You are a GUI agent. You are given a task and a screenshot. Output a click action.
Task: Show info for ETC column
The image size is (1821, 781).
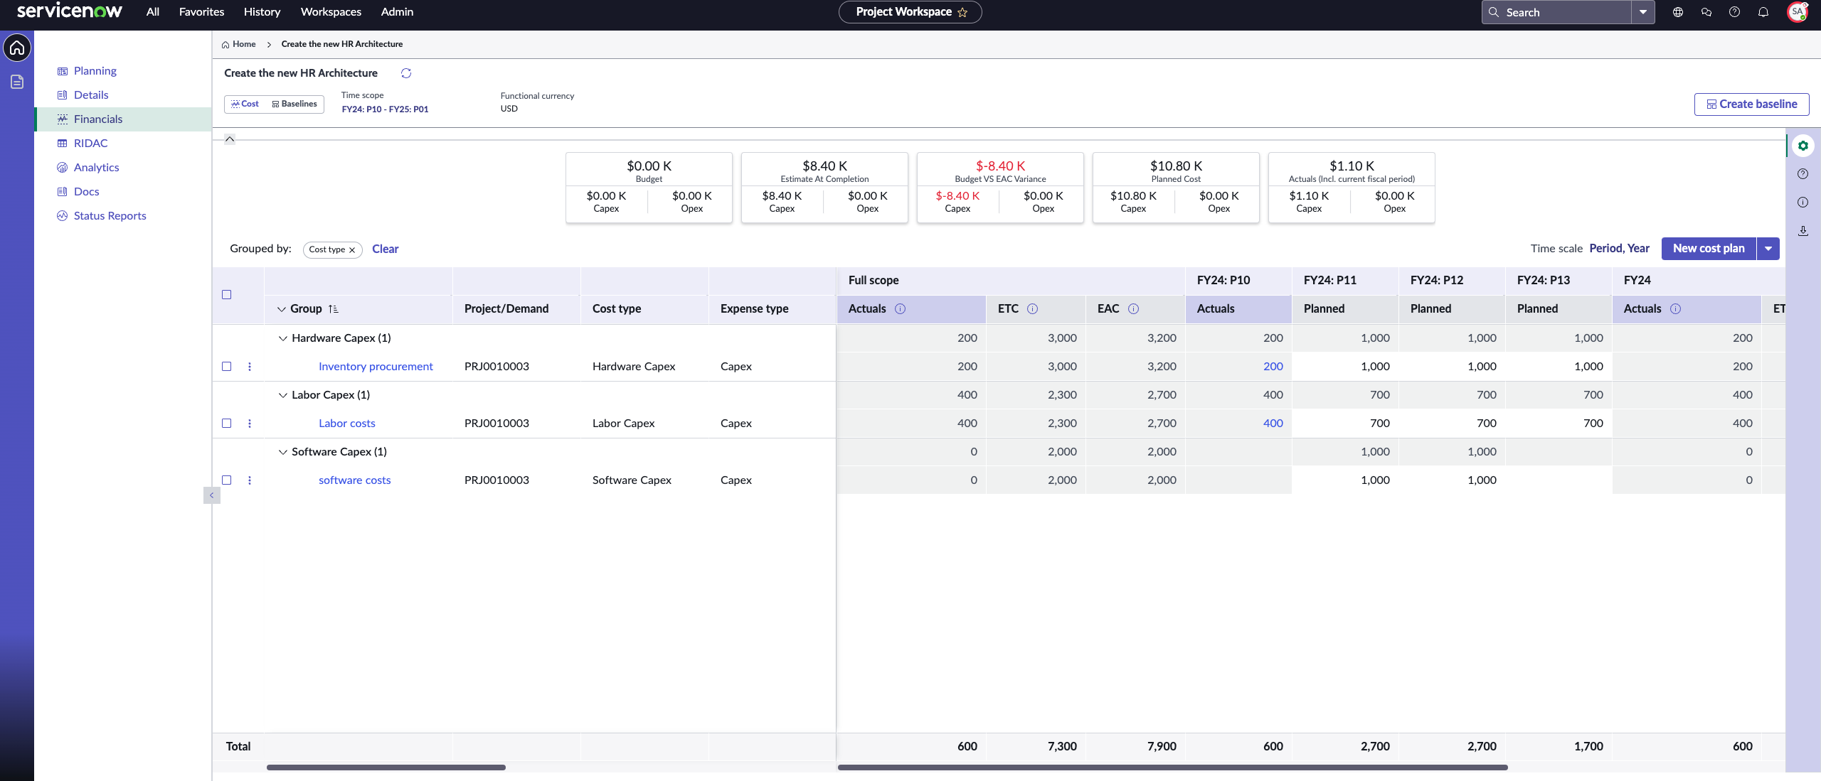point(1033,309)
